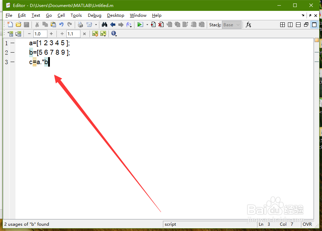Screen dimensions: 322x231
Task: Run the script with the green play icon
Action: [140, 25]
